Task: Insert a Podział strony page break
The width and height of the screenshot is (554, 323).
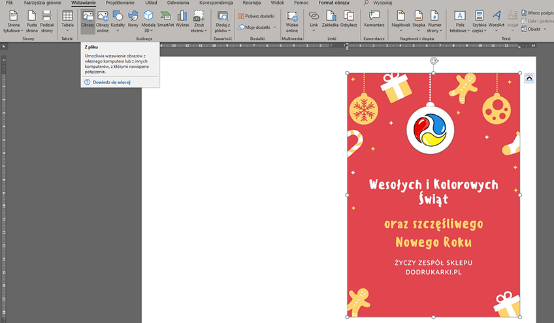Action: coord(46,22)
